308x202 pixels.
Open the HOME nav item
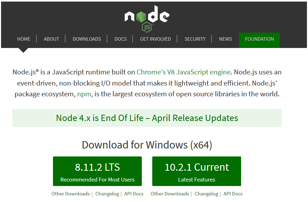(24, 39)
